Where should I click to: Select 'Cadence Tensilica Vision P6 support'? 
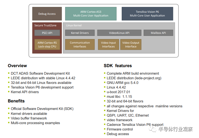(135, 125)
